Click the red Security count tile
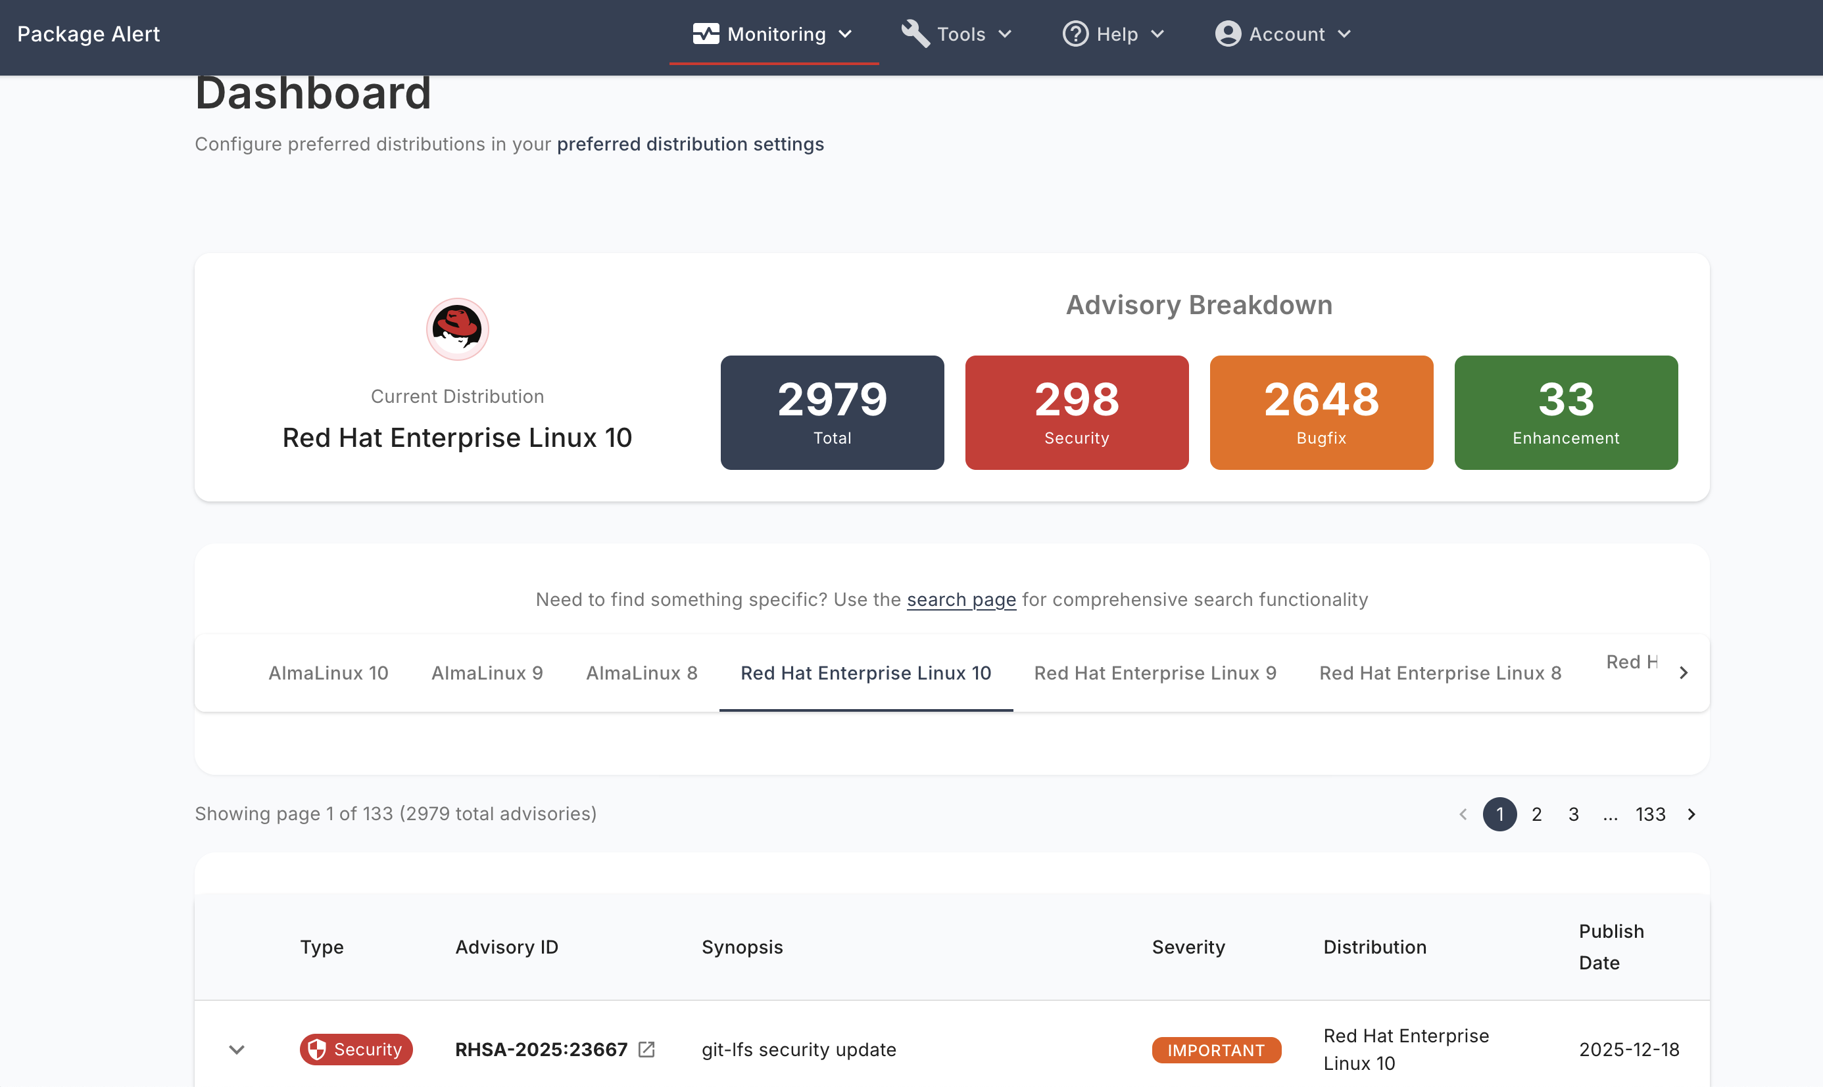The width and height of the screenshot is (1823, 1087). tap(1076, 412)
